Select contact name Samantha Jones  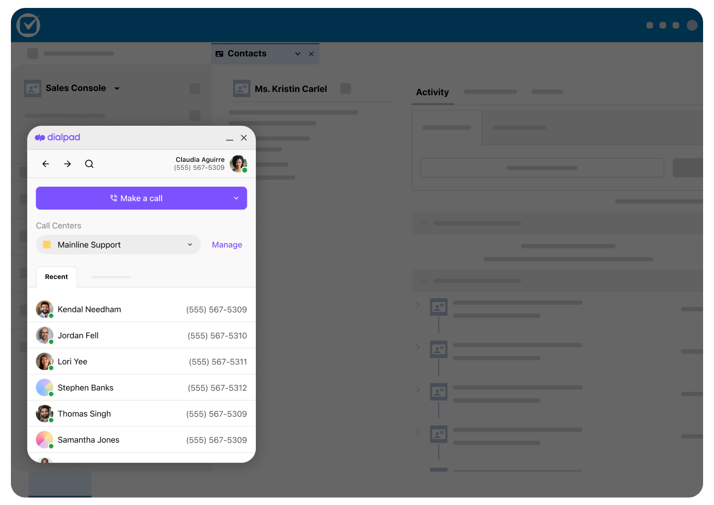coord(88,440)
